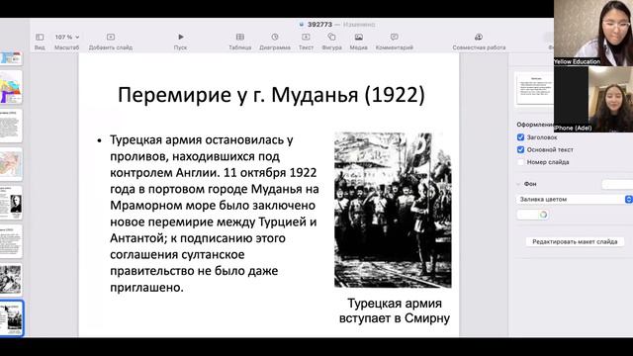Start the slideshow with the Play (Пуск) button
The image size is (633, 356).
click(x=180, y=38)
